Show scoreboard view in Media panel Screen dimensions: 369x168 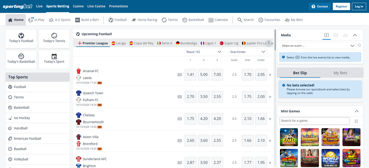tap(336, 36)
